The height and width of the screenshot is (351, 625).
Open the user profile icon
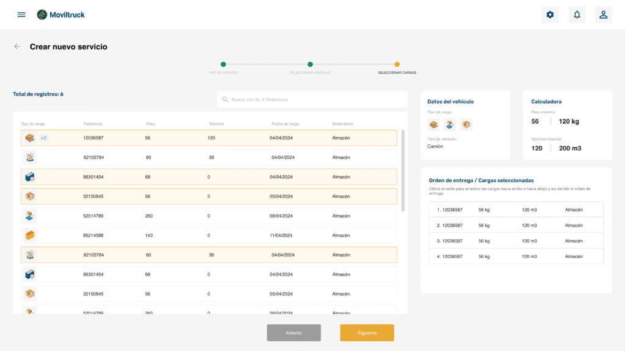click(x=603, y=15)
